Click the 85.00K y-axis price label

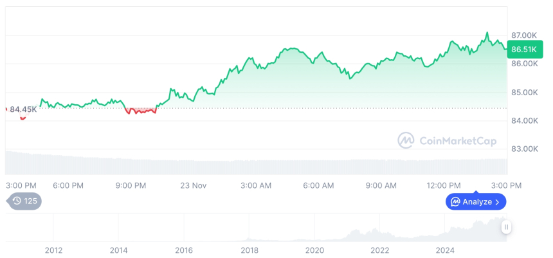[x=523, y=92]
